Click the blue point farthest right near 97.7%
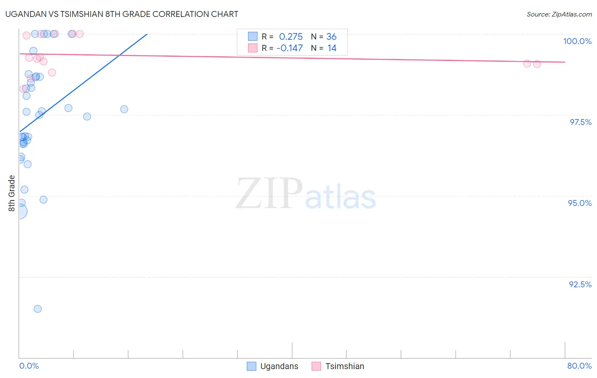Viewport: 597px width, 378px height. coord(124,109)
